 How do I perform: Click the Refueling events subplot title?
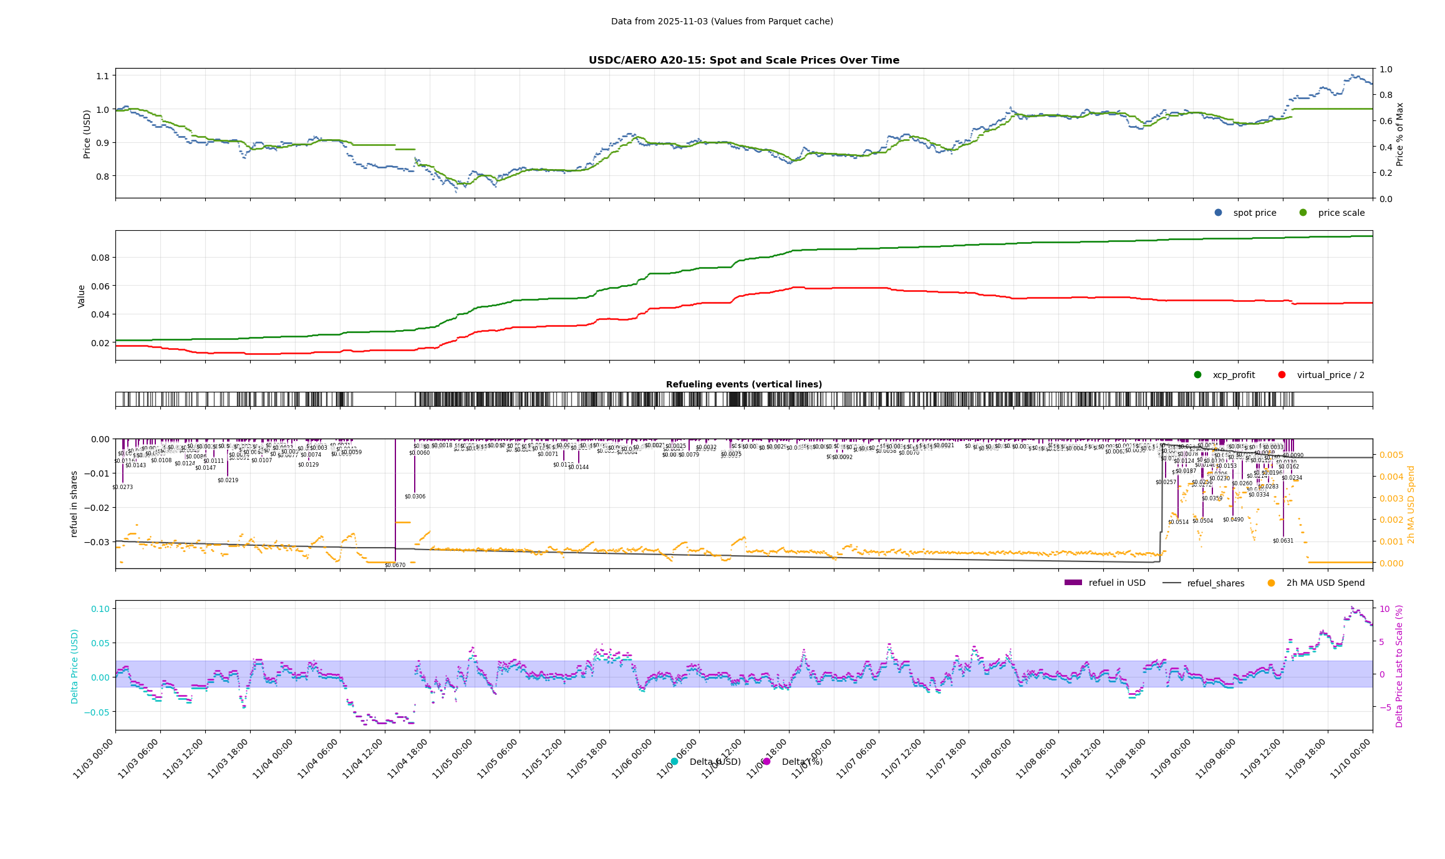point(743,384)
